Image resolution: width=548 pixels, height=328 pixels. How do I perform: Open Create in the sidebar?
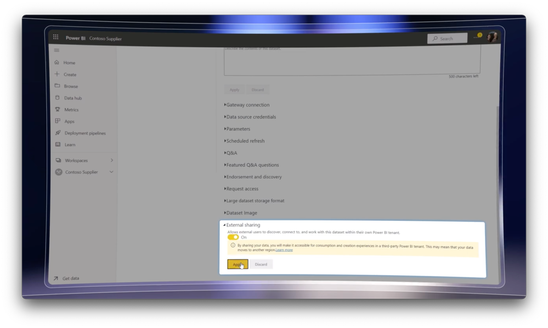click(x=70, y=75)
